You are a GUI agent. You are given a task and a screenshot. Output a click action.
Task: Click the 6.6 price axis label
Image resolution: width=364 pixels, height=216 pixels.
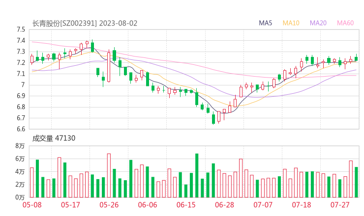(x=21, y=129)
